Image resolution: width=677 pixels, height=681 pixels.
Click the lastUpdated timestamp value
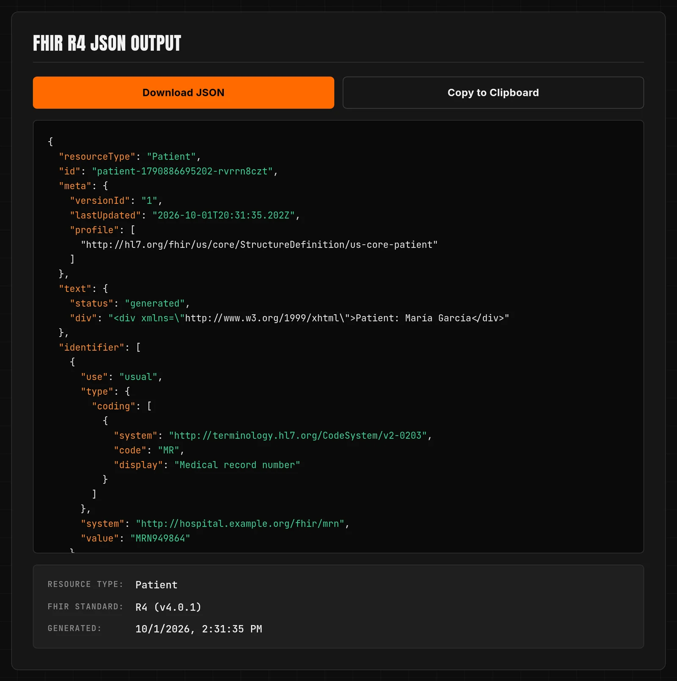[223, 215]
